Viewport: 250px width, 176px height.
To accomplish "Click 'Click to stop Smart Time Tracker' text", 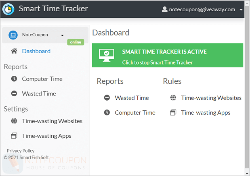I will click(158, 62).
